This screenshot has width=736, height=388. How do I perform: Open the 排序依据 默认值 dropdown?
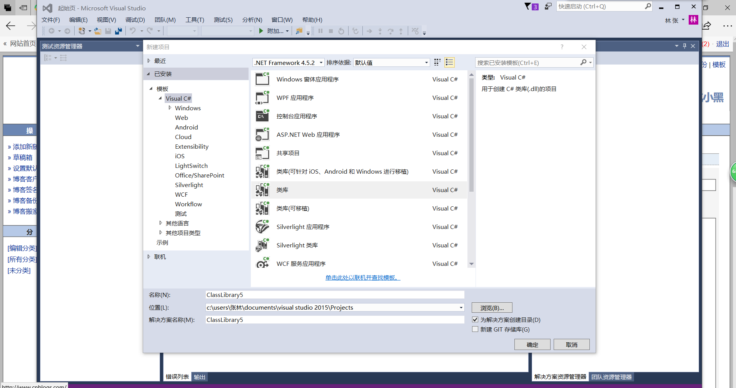[x=391, y=63]
